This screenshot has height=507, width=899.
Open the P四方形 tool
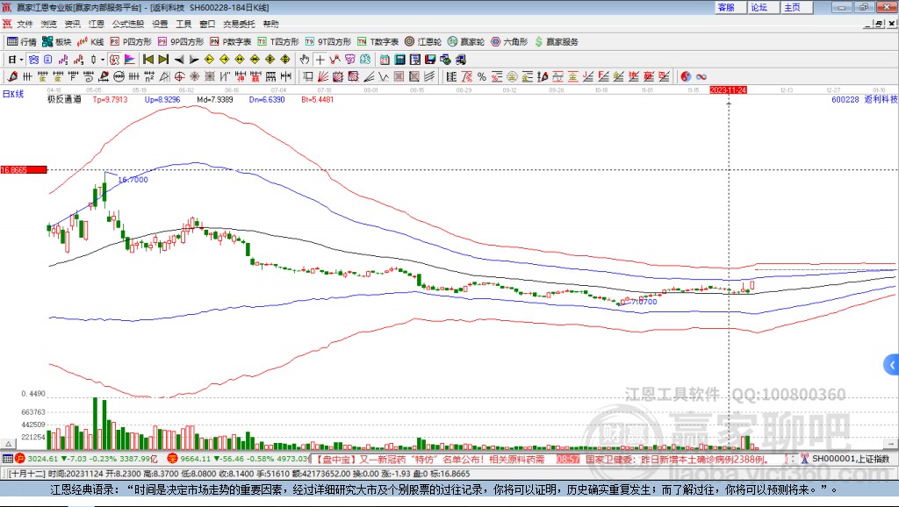pos(130,42)
